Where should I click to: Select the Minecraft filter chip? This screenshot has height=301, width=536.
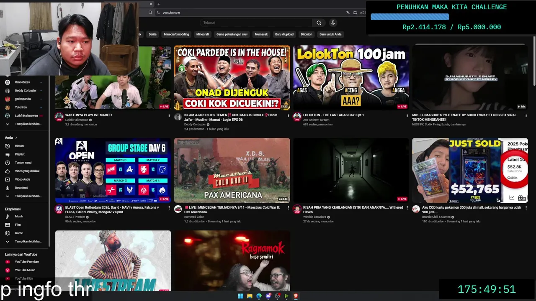coord(203,34)
